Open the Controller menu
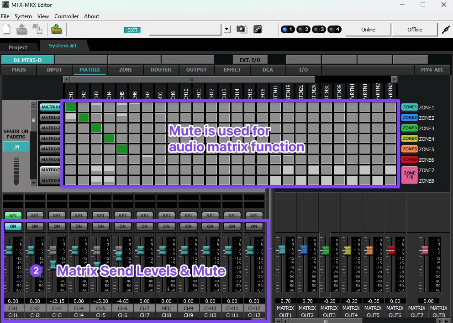This screenshot has width=453, height=323. point(67,16)
